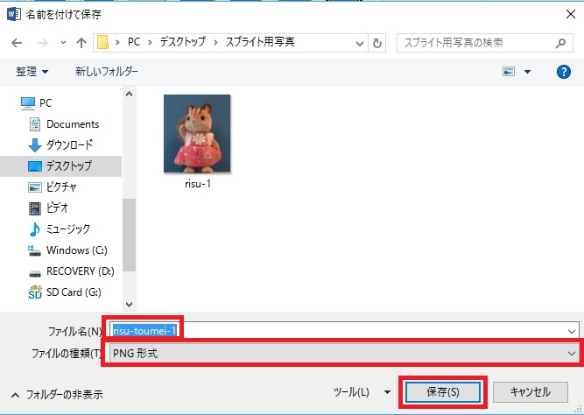
Task: Open ミュージック in the navigation pane
Action: click(x=67, y=229)
